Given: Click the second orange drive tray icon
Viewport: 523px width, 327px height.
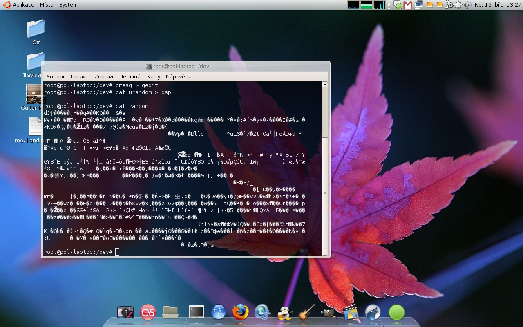Looking at the screenshot, I should pyautogui.click(x=440, y=5).
